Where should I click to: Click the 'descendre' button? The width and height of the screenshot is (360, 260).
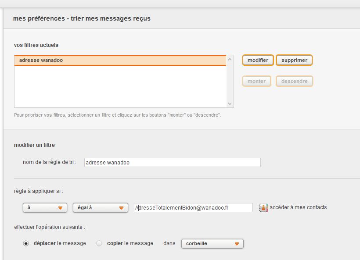(294, 81)
